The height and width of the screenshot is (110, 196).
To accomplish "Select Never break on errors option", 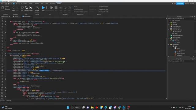I will point(75,7).
